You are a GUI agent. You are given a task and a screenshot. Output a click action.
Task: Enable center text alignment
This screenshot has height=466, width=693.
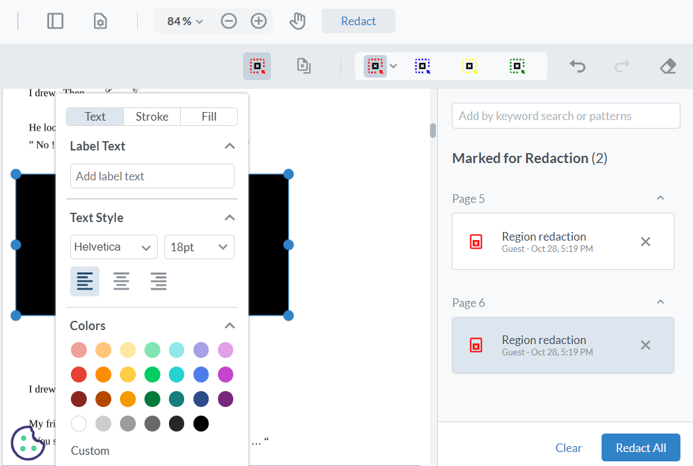point(121,280)
